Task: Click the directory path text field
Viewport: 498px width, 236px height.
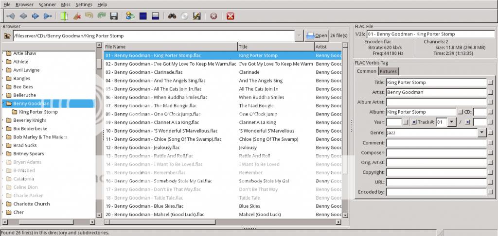Action: 153,36
